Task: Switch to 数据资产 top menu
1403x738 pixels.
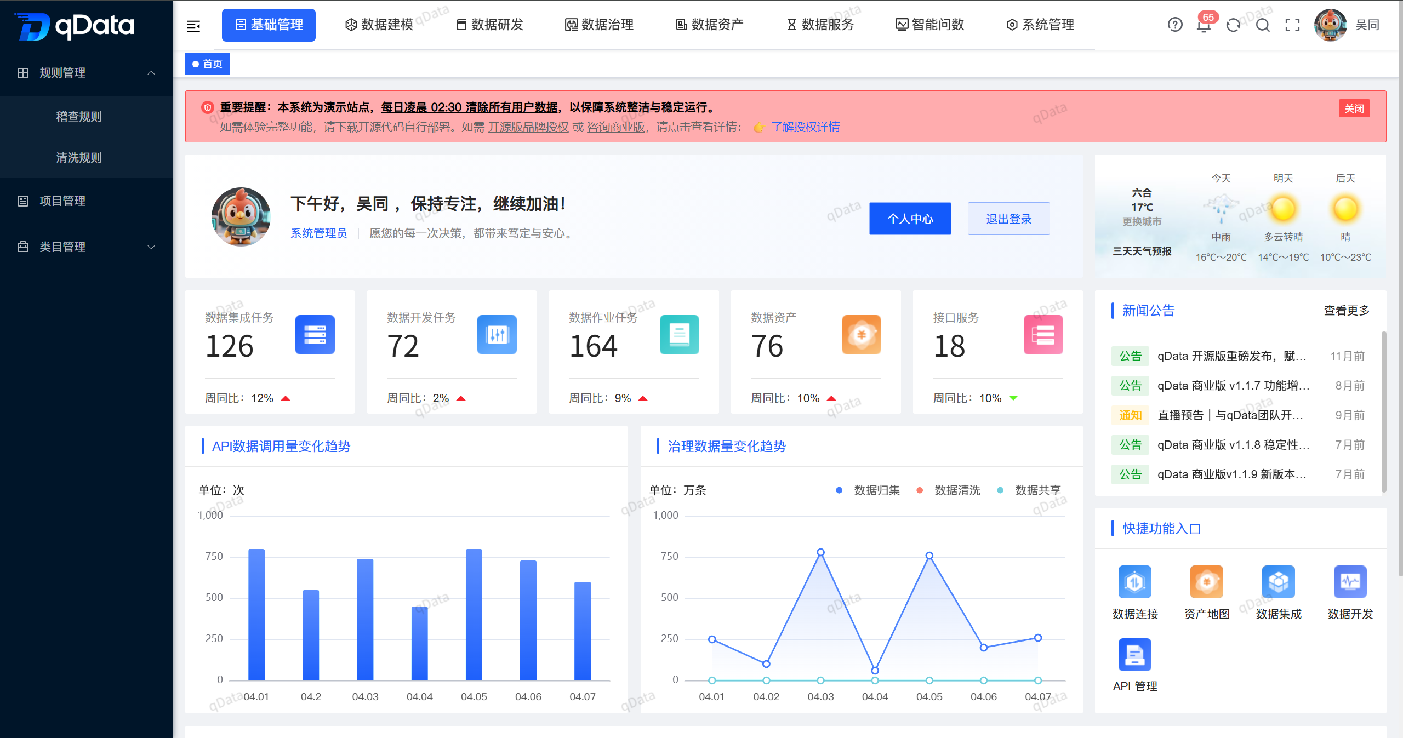Action: 710,25
